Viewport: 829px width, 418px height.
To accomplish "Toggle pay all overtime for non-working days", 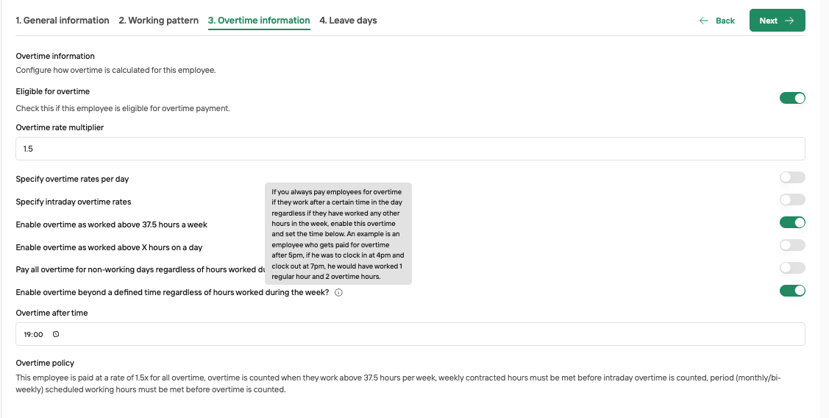I will [x=792, y=268].
